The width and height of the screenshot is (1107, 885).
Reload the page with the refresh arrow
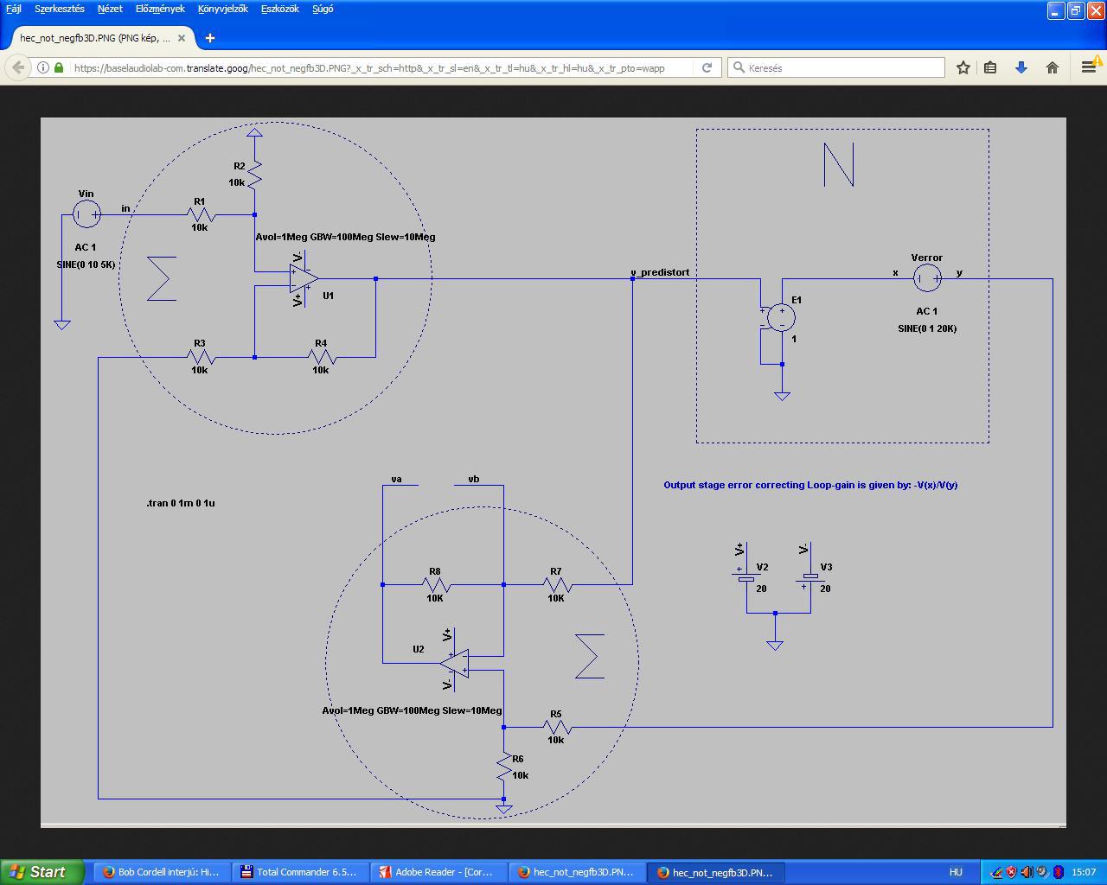click(x=707, y=67)
